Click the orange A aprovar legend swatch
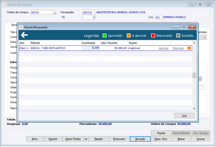This screenshot has width=215, height=147. 129,35
